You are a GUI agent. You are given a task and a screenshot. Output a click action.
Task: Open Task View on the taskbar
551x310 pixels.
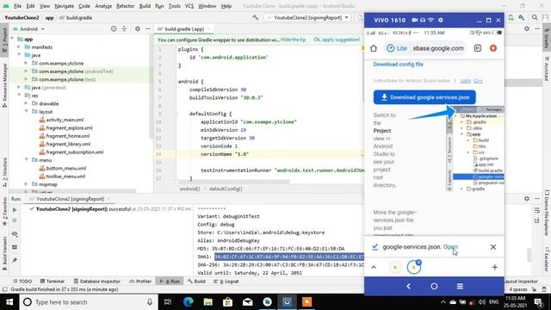pyautogui.click(x=168, y=302)
